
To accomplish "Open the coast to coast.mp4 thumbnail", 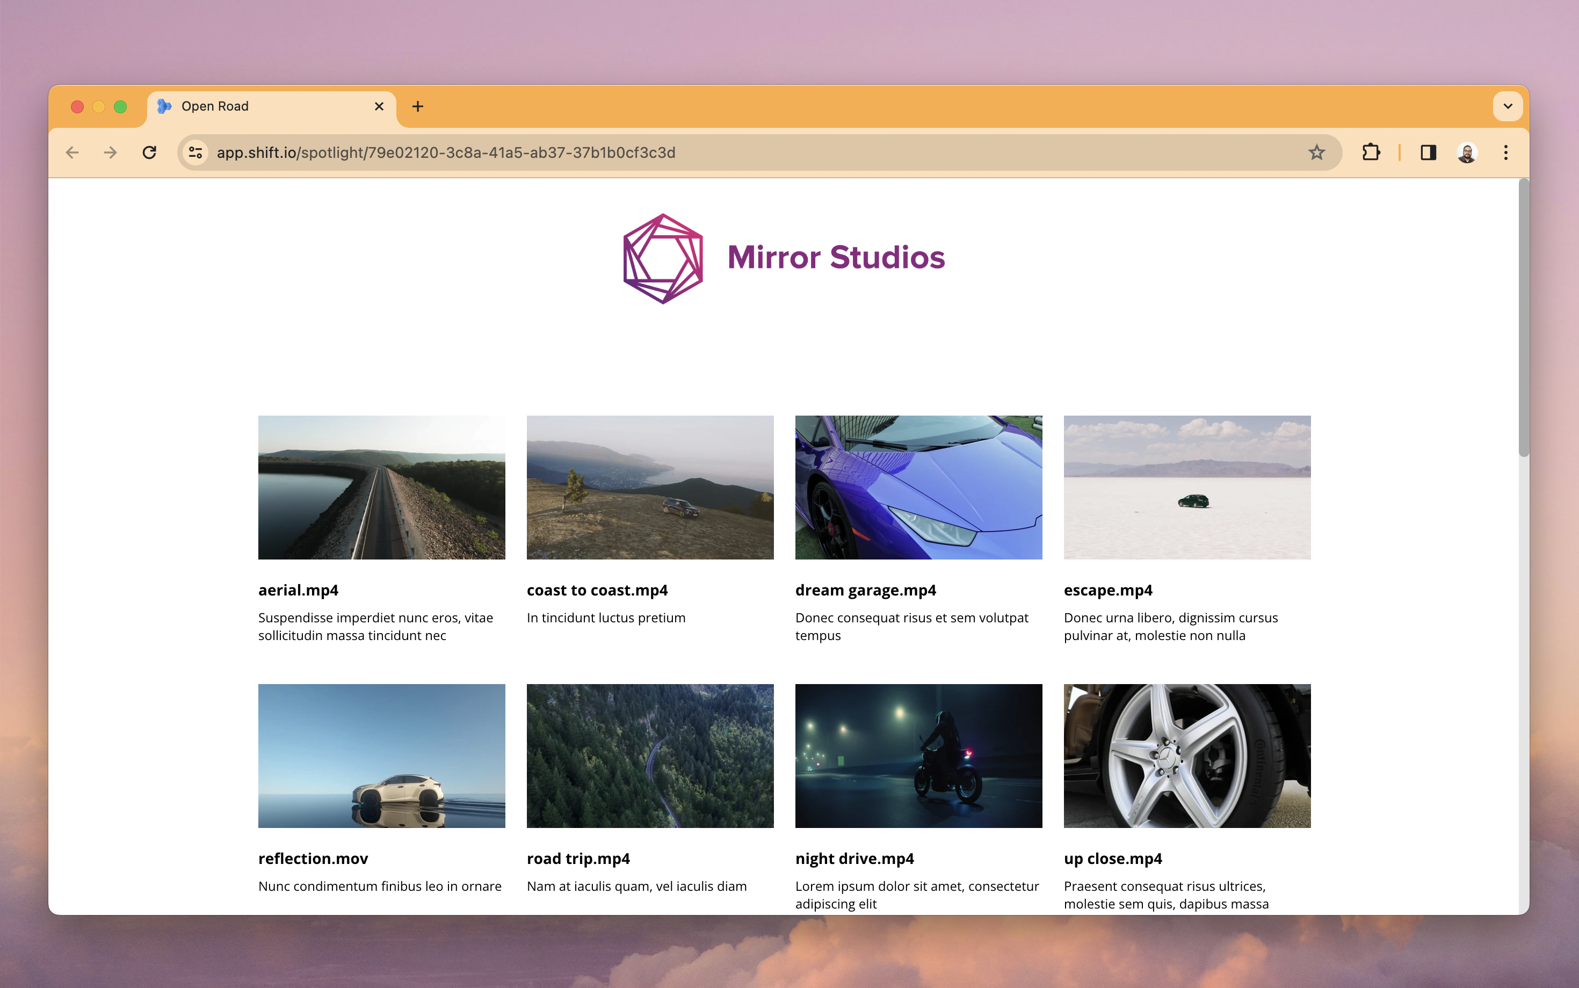I will 650,488.
